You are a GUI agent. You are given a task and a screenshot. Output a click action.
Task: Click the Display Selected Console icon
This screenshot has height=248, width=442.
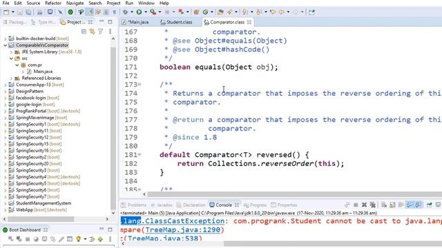438,205
